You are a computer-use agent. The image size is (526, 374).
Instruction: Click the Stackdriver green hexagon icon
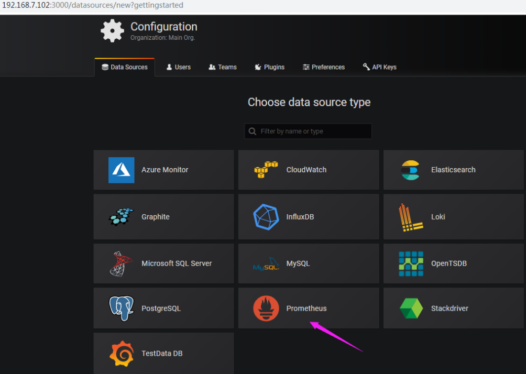(411, 308)
